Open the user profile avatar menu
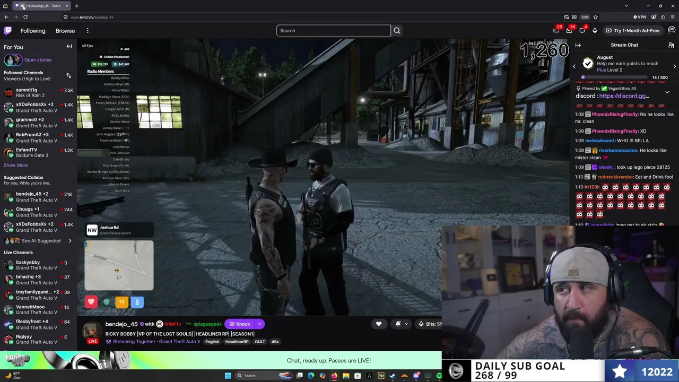 672,31
